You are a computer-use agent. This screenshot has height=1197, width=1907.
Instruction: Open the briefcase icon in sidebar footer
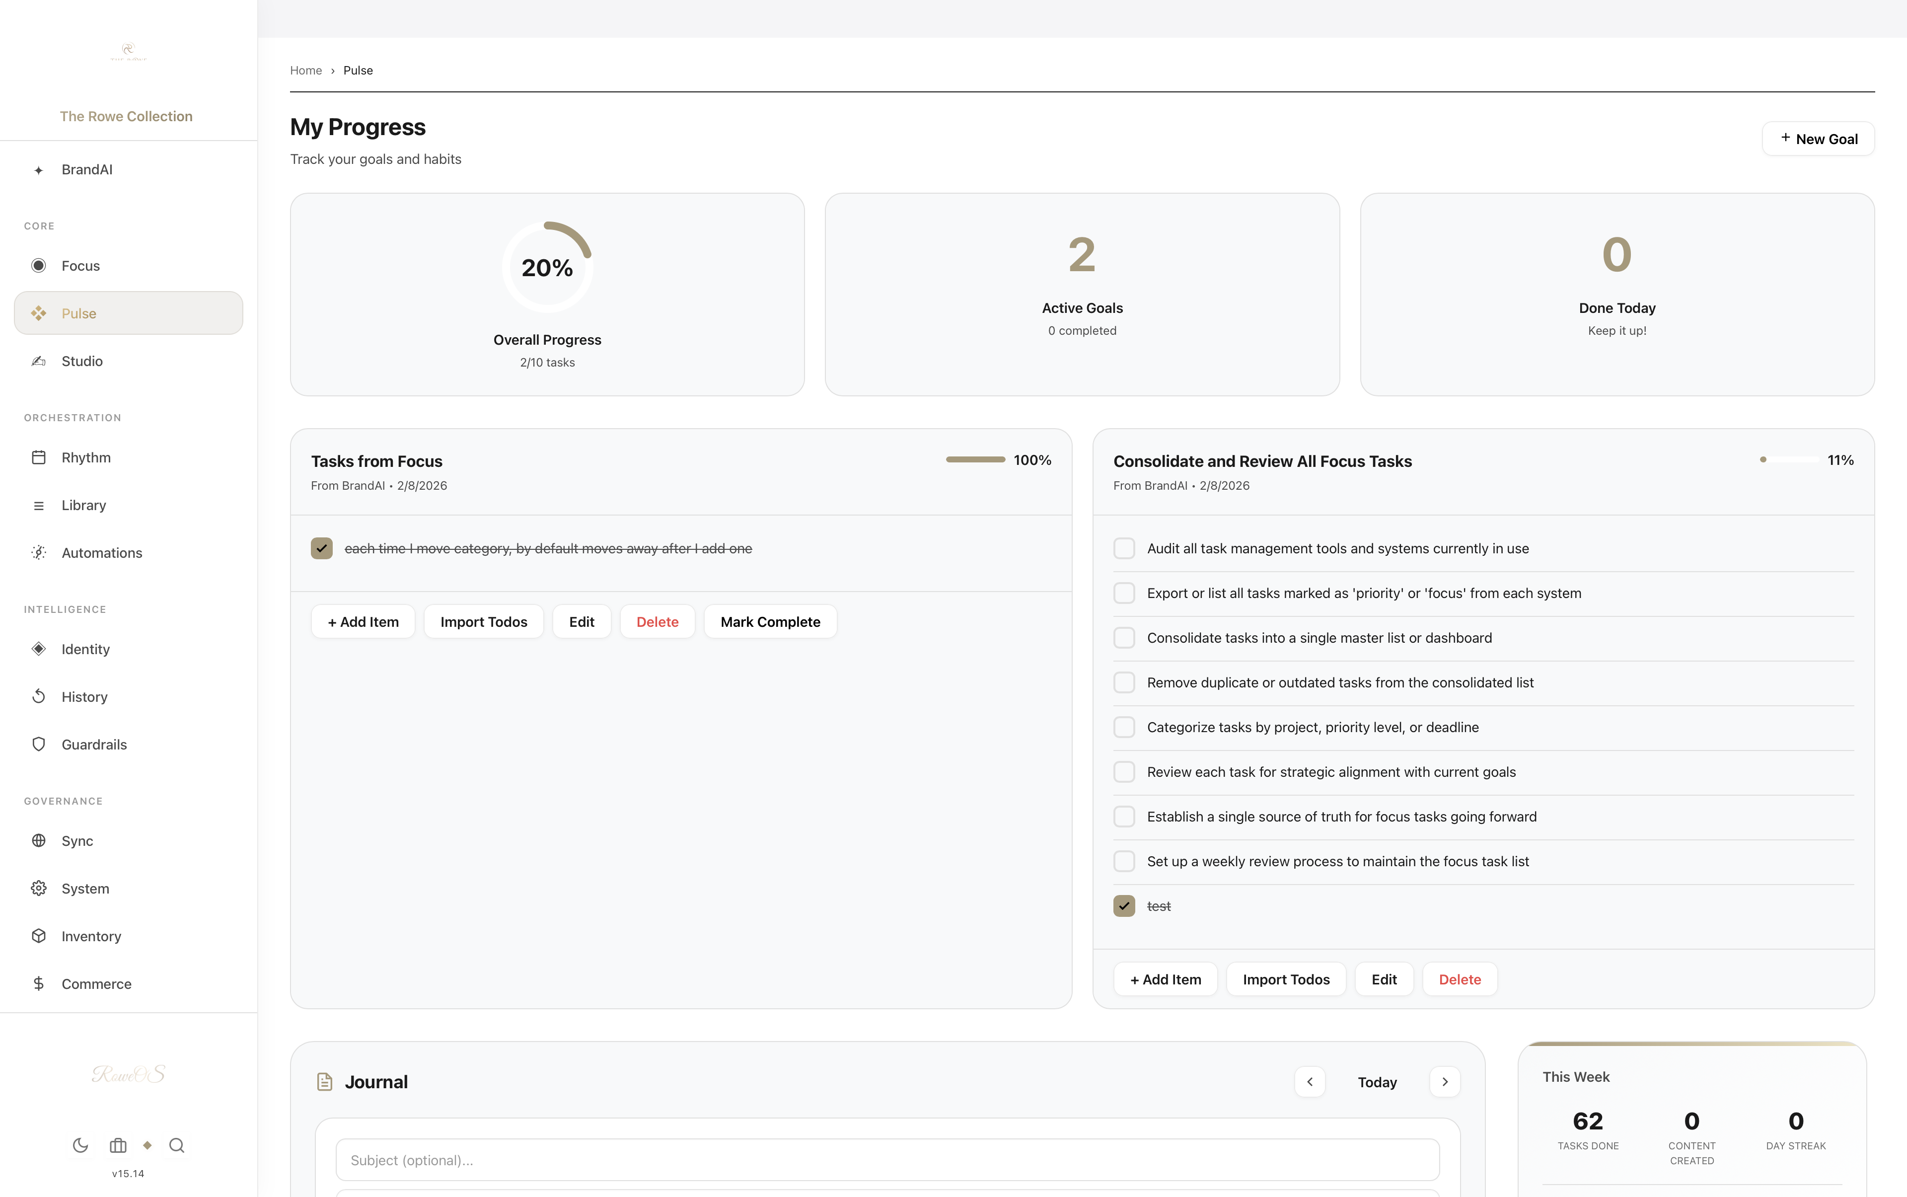coord(118,1145)
